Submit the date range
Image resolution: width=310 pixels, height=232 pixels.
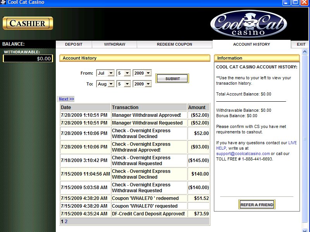(x=172, y=78)
